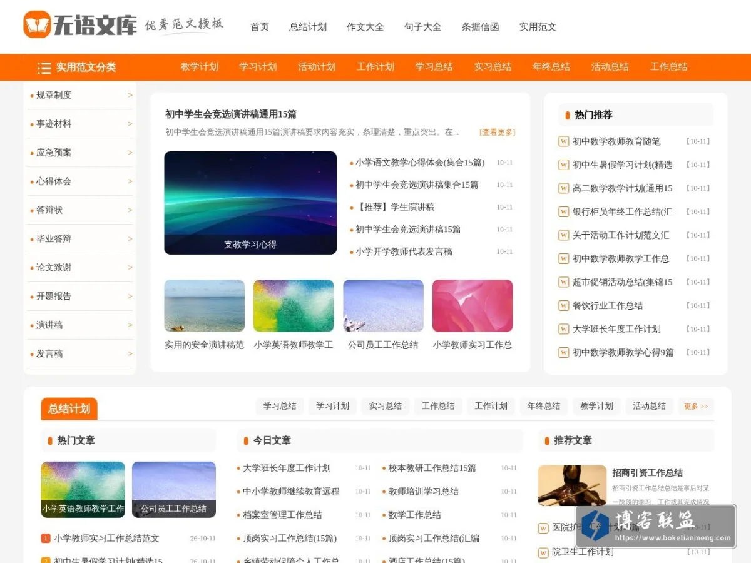This screenshot has height=563, width=751.
Task: Click the 发言稿 category in sidebar
Action: (49, 354)
